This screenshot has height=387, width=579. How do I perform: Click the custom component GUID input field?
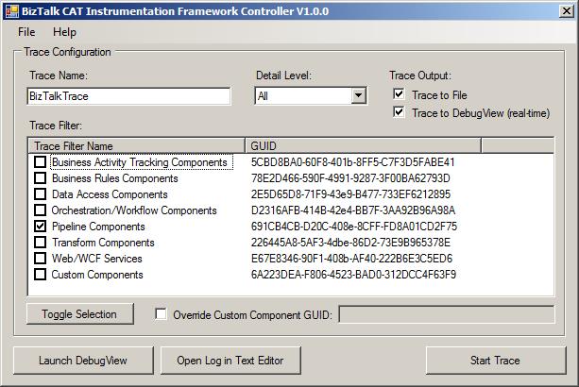[x=447, y=314]
